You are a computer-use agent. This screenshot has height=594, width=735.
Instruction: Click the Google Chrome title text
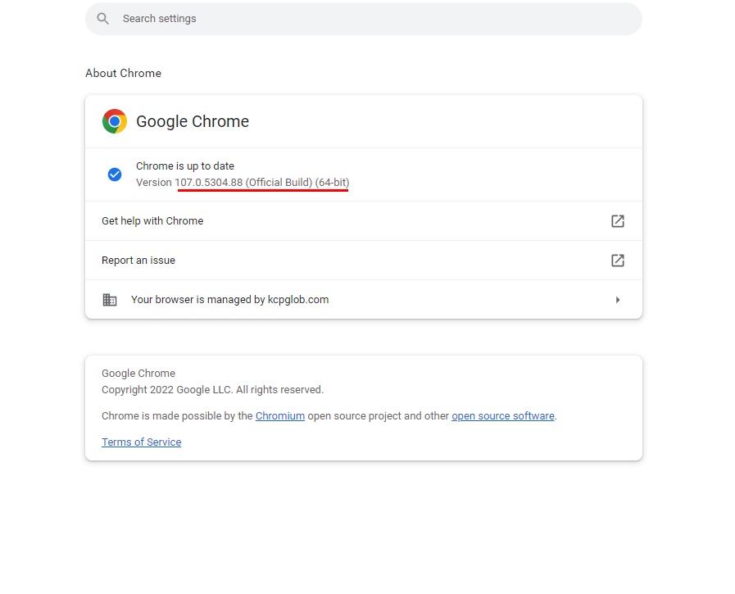[x=193, y=121]
